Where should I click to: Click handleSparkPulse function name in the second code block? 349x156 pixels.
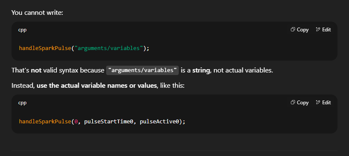point(45,122)
